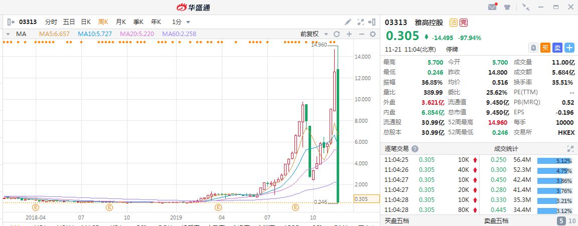The width and height of the screenshot is (578, 226).
Task: Switch to 日K daily chart tab
Action: click(86, 22)
